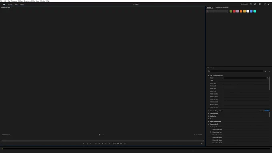
Task: Open the progress dashboard icon
Action: click(x=260, y=4)
